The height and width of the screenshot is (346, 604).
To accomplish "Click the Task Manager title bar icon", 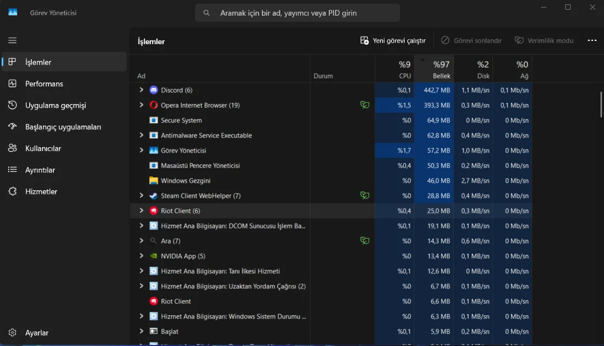I will point(13,12).
